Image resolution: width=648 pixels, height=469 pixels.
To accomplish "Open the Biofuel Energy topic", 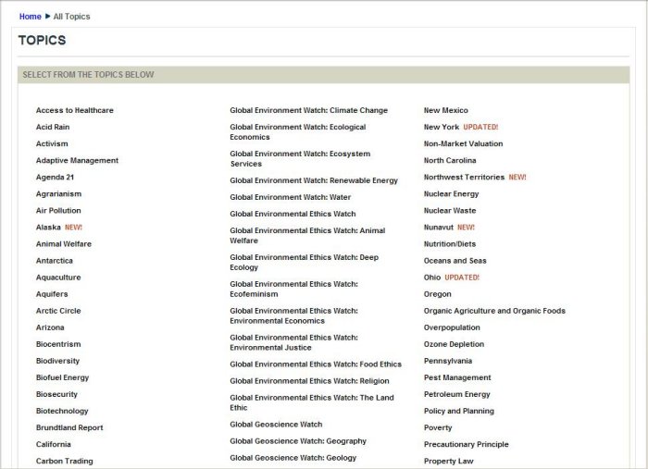I will point(62,377).
